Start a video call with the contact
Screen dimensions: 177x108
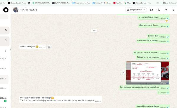click(152, 10)
